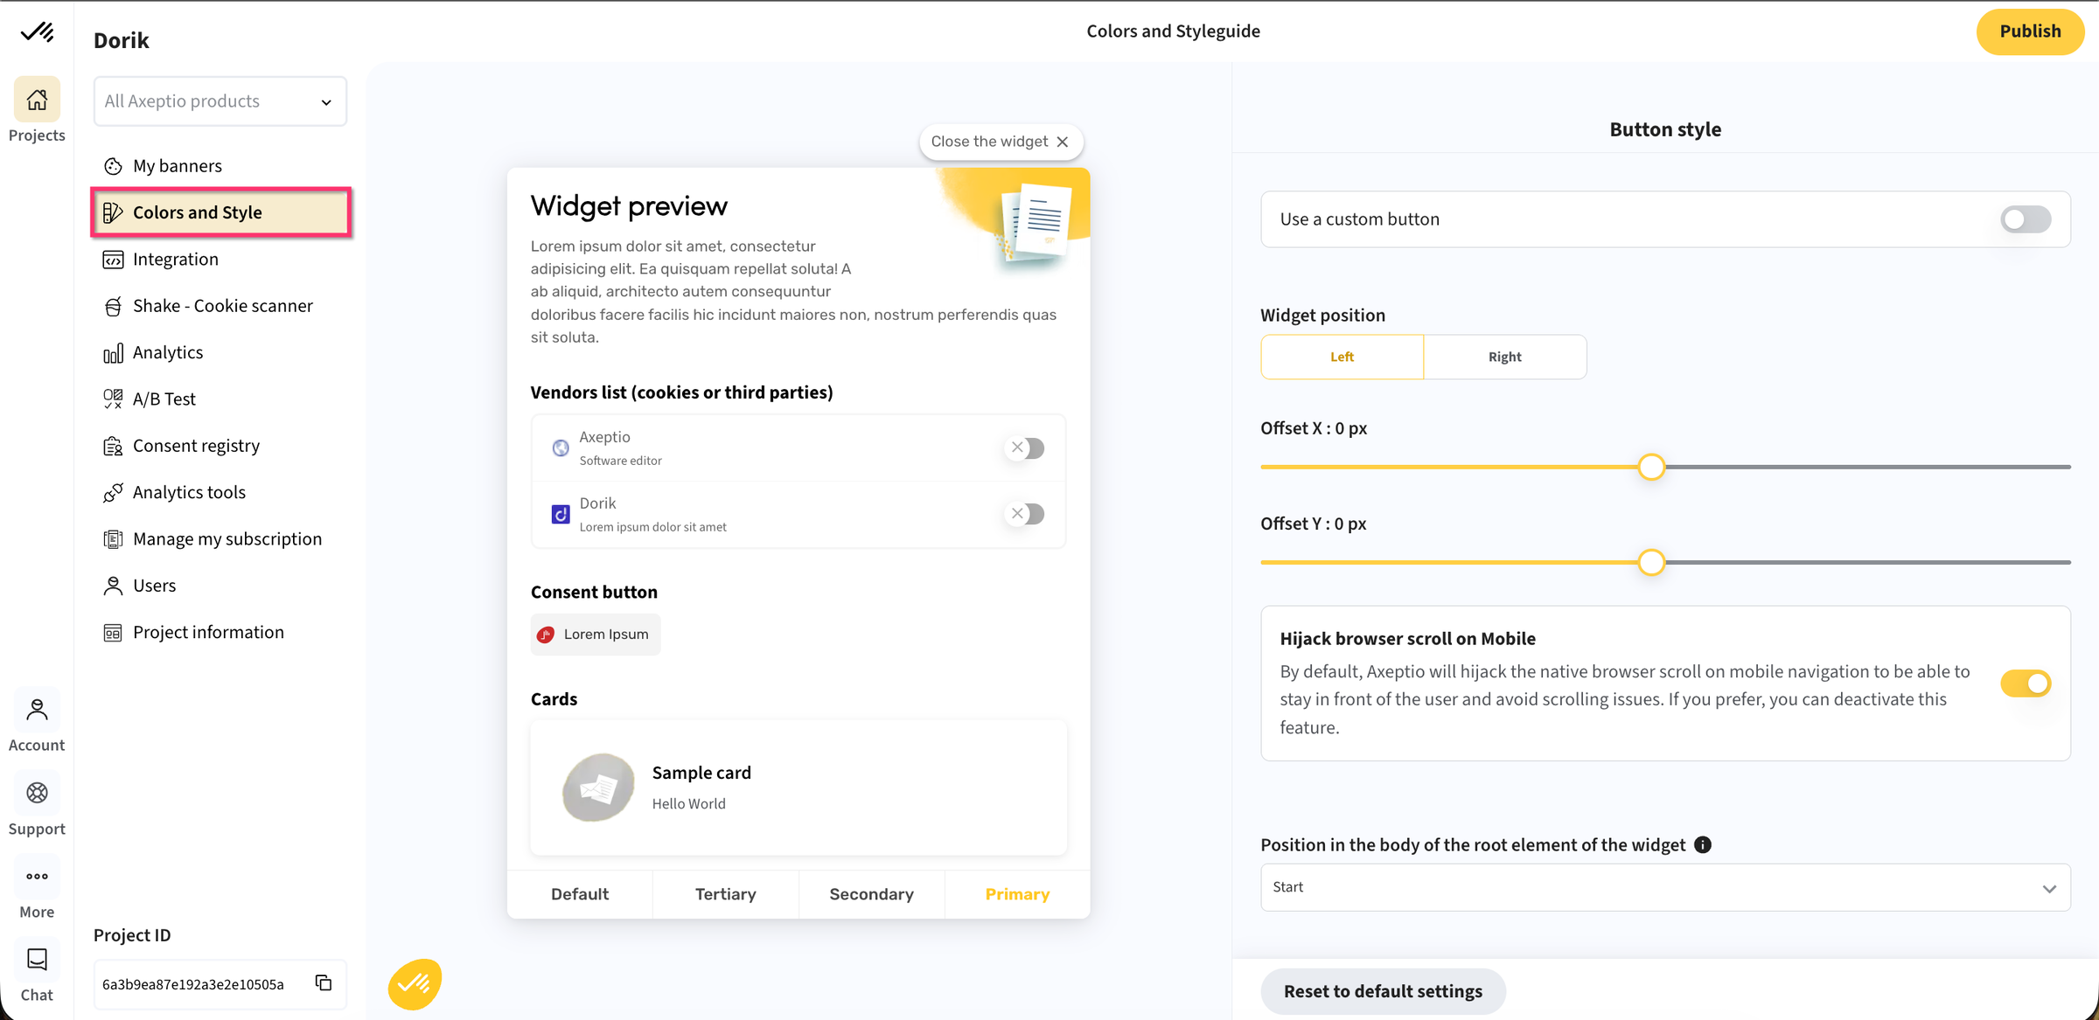
Task: Select Right widget position
Action: [x=1505, y=357]
